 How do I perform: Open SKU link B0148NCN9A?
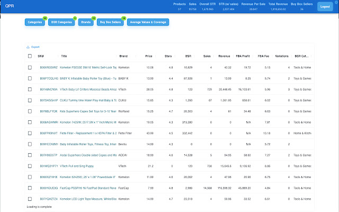click(48, 89)
